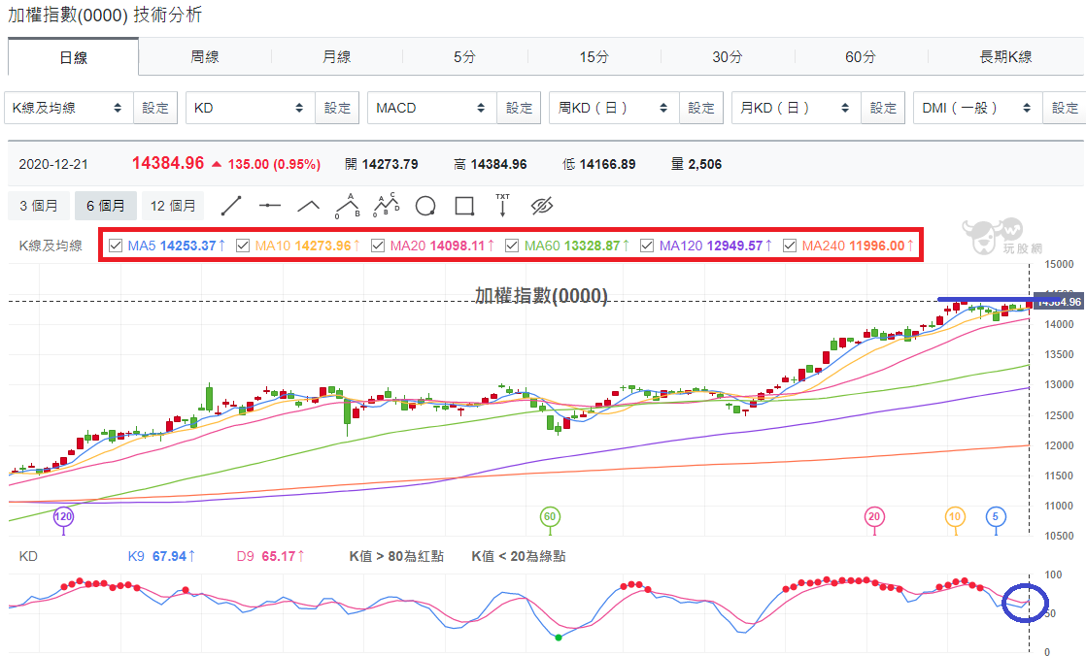Click the closing price 14384.96
The image size is (1086, 656).
coord(168,163)
